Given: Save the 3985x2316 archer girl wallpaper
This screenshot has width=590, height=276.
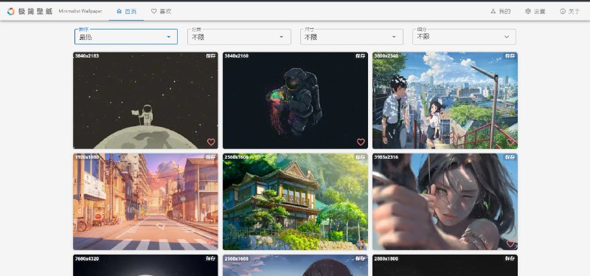Looking at the screenshot, I should [510, 157].
